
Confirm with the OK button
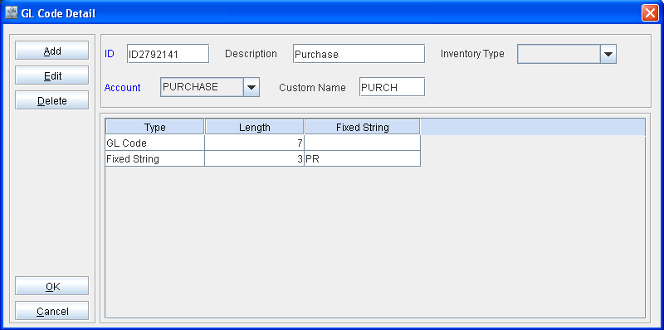(x=52, y=286)
